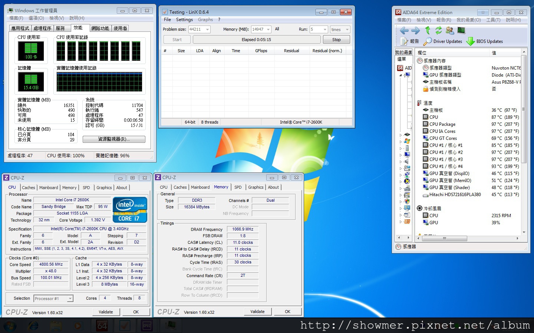The image size is (534, 333).
Task: Select the speaker multimedia node in AIDA64 tree
Action: (x=407, y=161)
